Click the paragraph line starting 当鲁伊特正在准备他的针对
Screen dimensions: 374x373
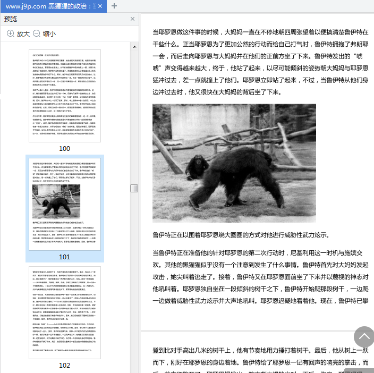tap(258, 253)
